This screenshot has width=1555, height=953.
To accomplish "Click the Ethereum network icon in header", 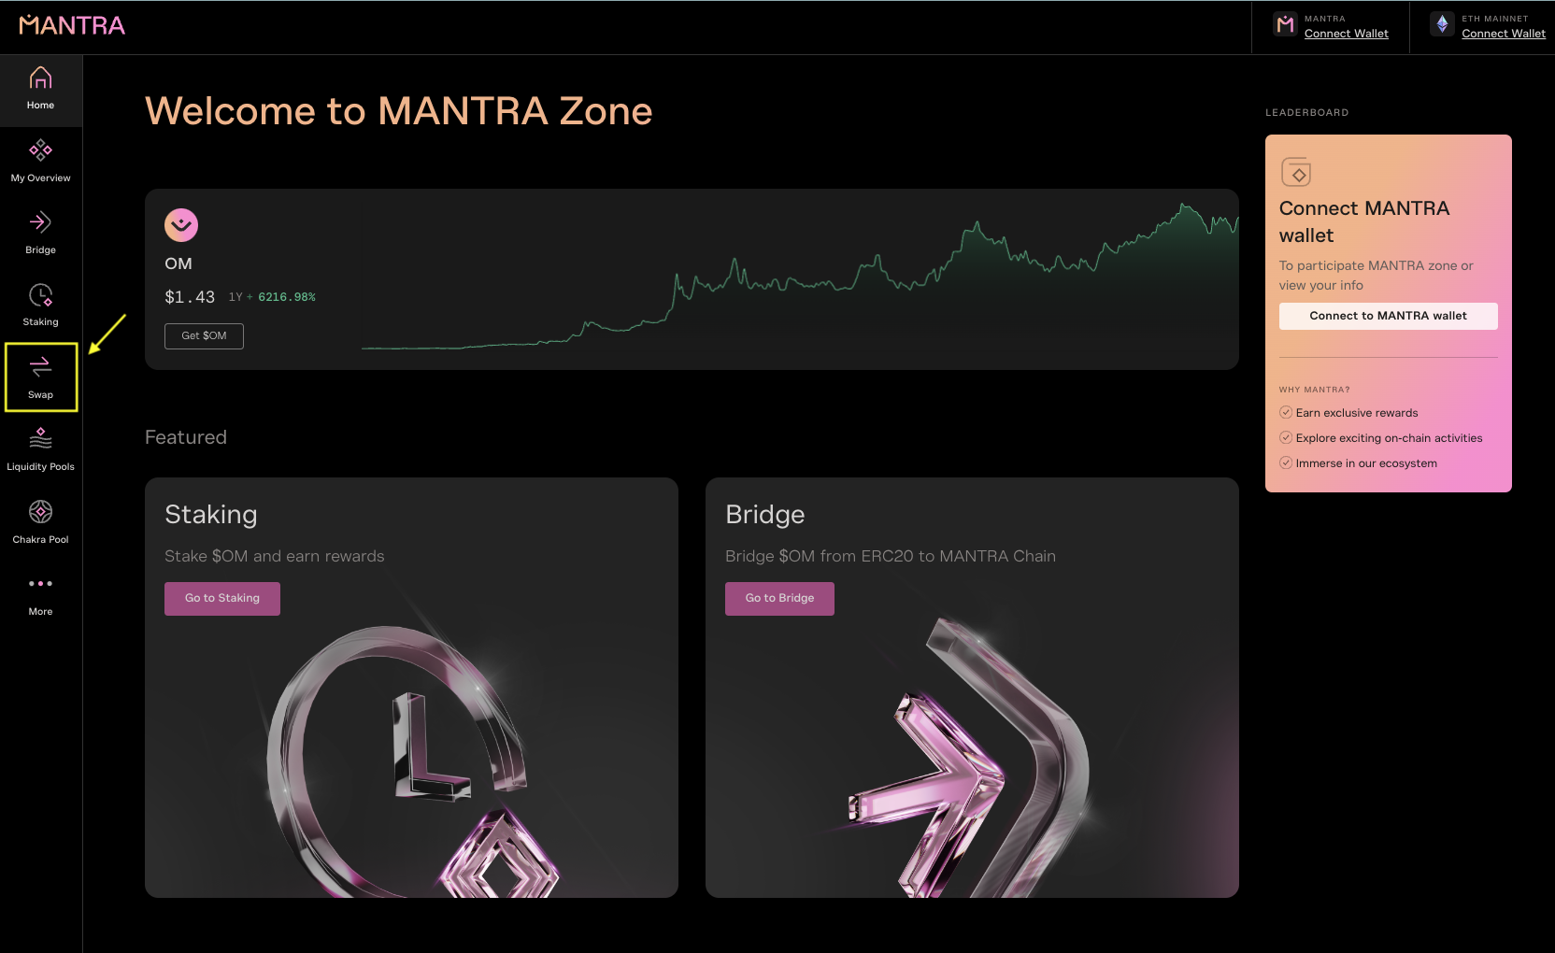I will pyautogui.click(x=1442, y=24).
